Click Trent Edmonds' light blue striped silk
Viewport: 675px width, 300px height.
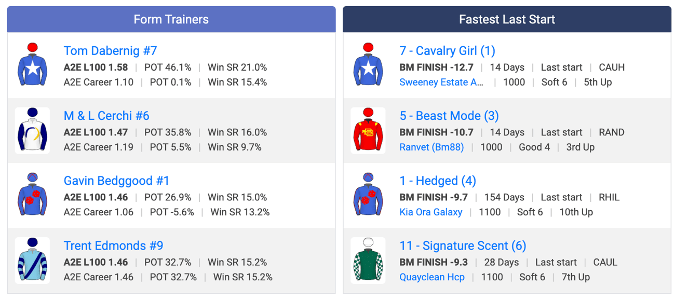(32, 261)
